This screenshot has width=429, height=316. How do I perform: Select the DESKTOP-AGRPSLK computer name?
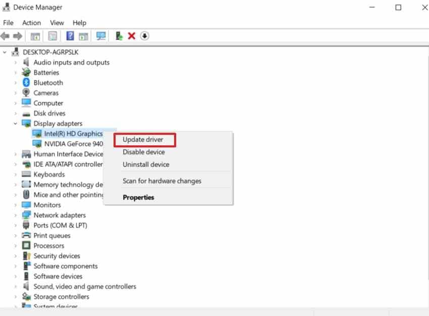coord(50,52)
